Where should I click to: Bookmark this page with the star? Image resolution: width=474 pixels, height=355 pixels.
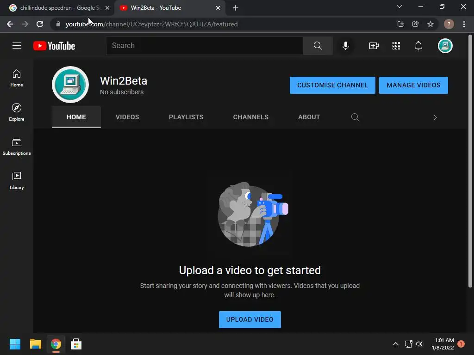pos(430,24)
